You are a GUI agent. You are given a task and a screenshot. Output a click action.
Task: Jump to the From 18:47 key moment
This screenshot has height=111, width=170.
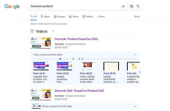coord(39,73)
